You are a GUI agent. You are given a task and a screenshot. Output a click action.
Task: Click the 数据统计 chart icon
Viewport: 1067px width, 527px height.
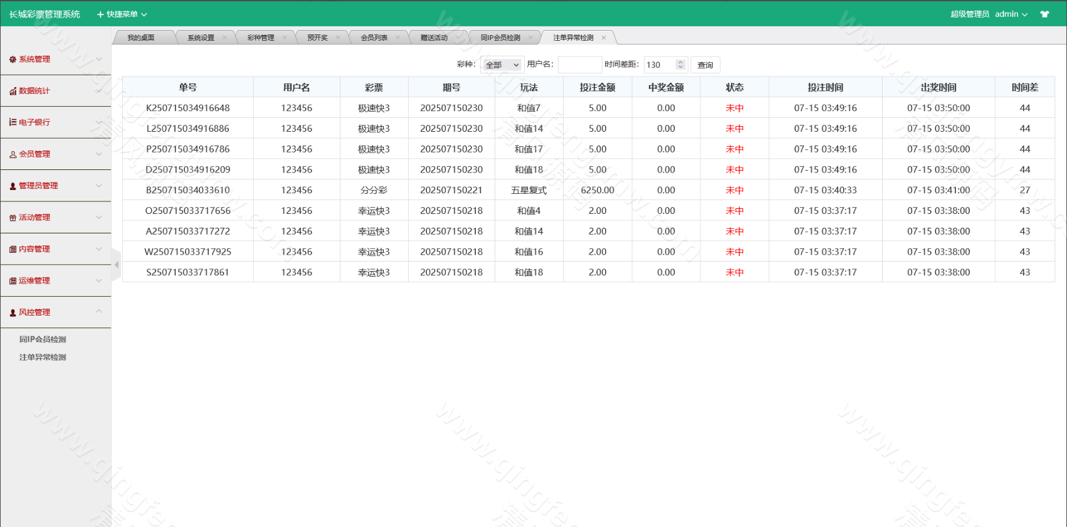[13, 92]
